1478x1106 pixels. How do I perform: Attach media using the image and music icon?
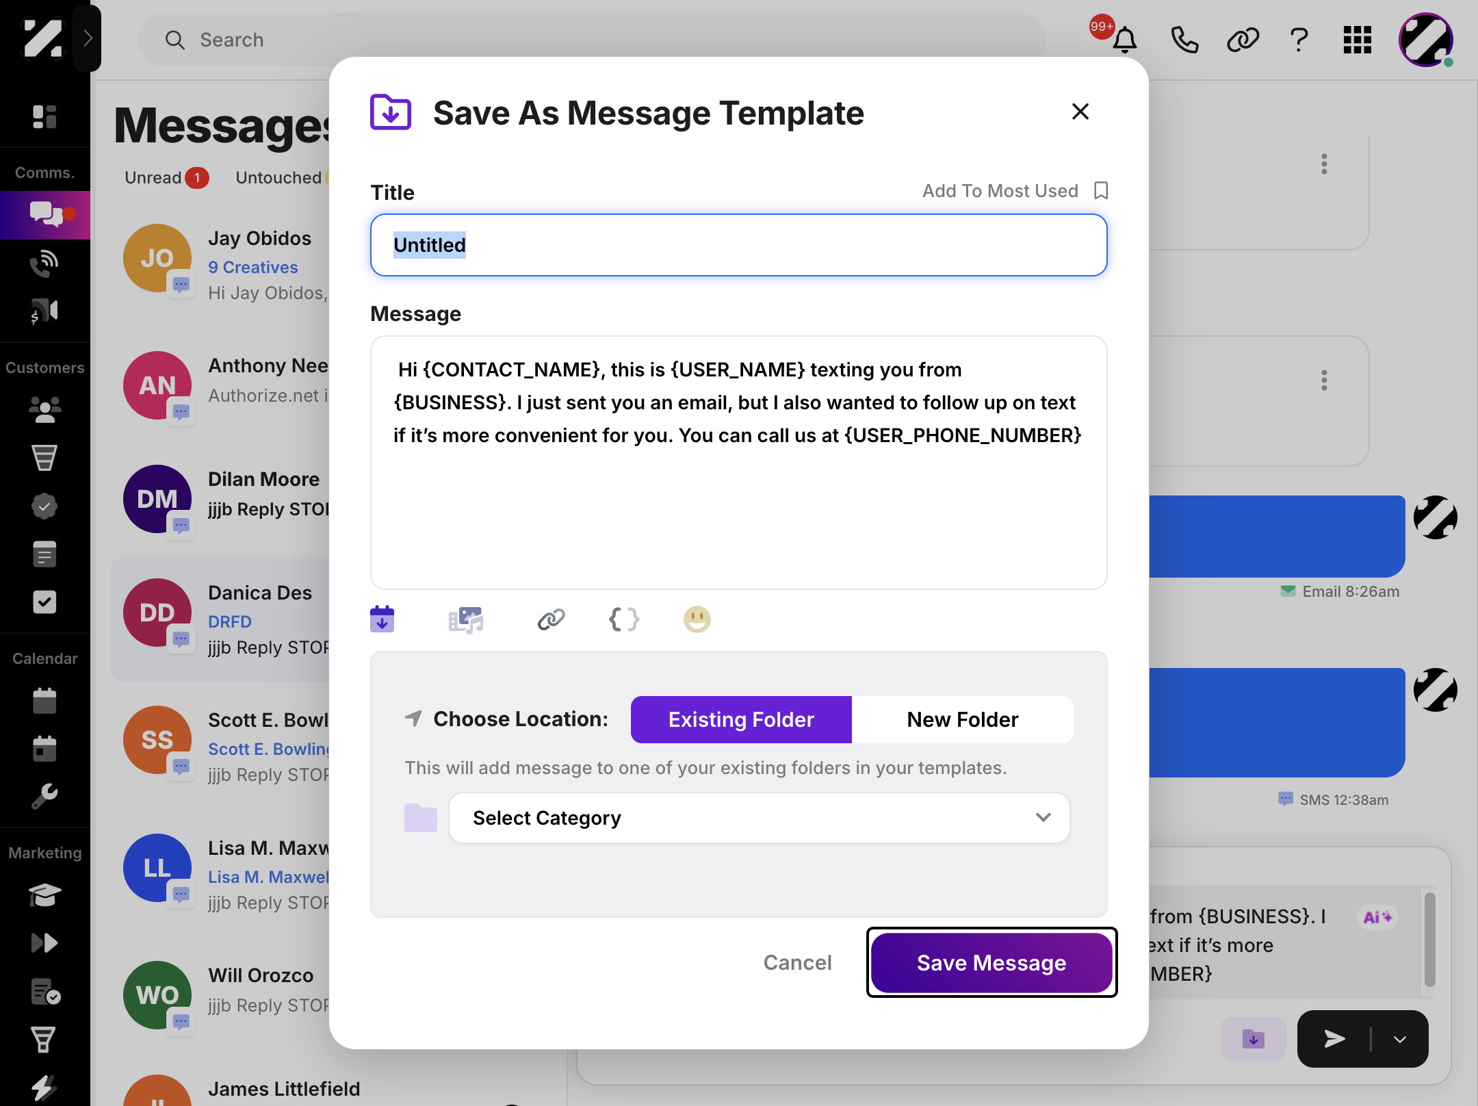click(466, 620)
